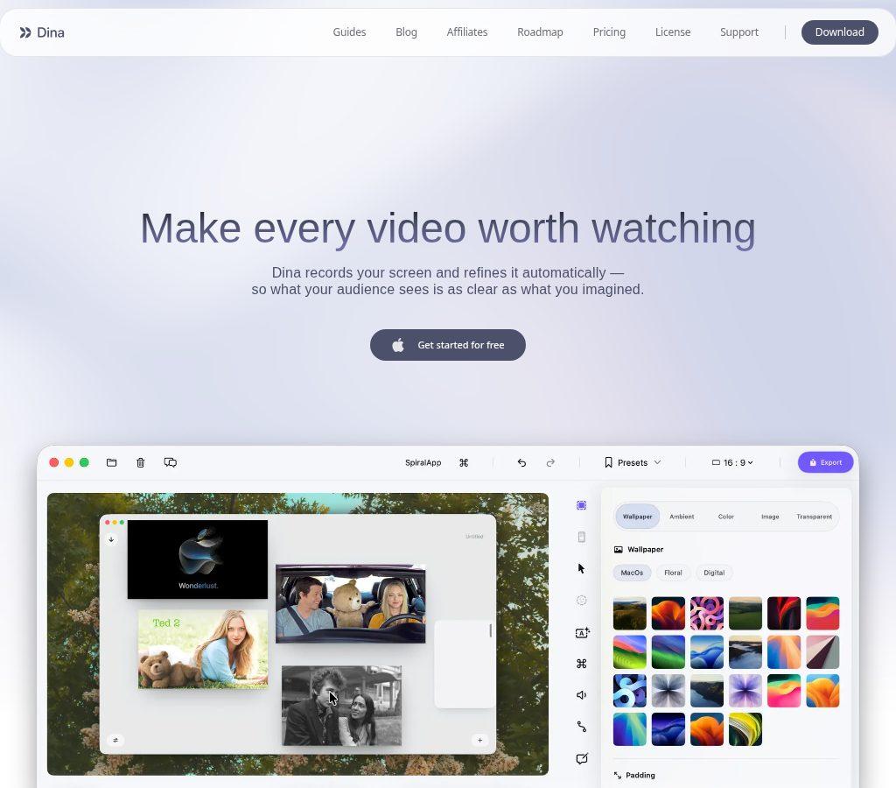Open the audio speaker tool

(581, 695)
